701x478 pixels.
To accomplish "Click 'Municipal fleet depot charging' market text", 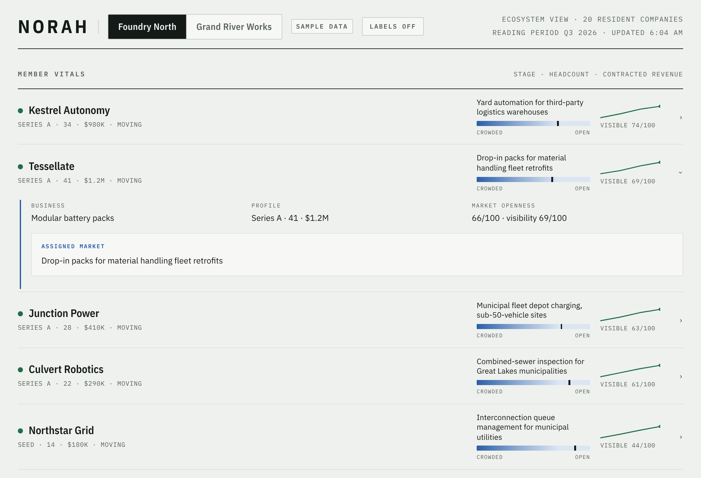I will coord(529,310).
